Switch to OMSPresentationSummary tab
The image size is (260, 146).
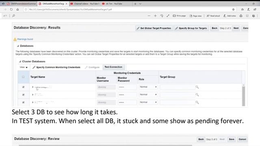[x=21, y=4]
